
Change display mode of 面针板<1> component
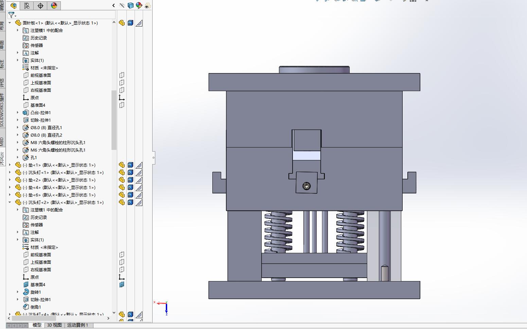pos(130,23)
